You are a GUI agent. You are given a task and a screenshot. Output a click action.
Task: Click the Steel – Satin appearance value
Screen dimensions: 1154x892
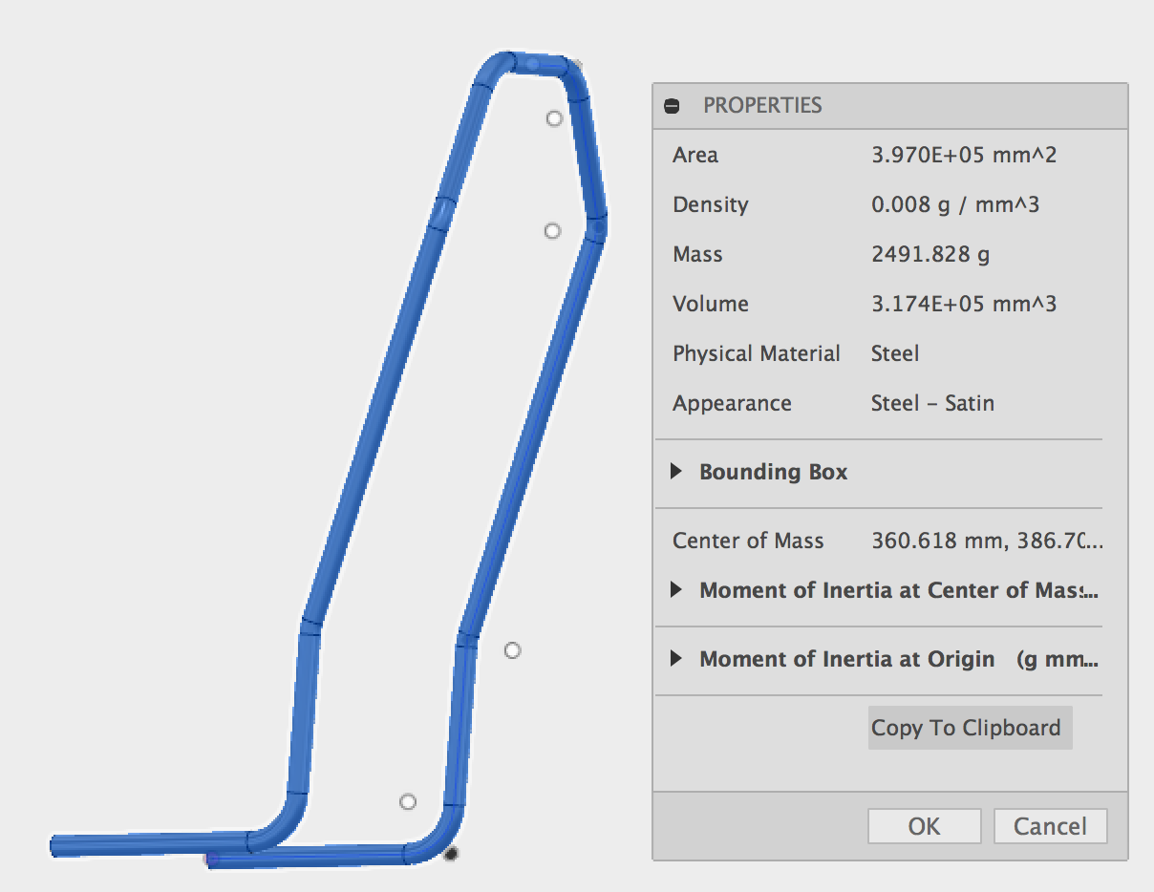pyautogui.click(x=932, y=403)
